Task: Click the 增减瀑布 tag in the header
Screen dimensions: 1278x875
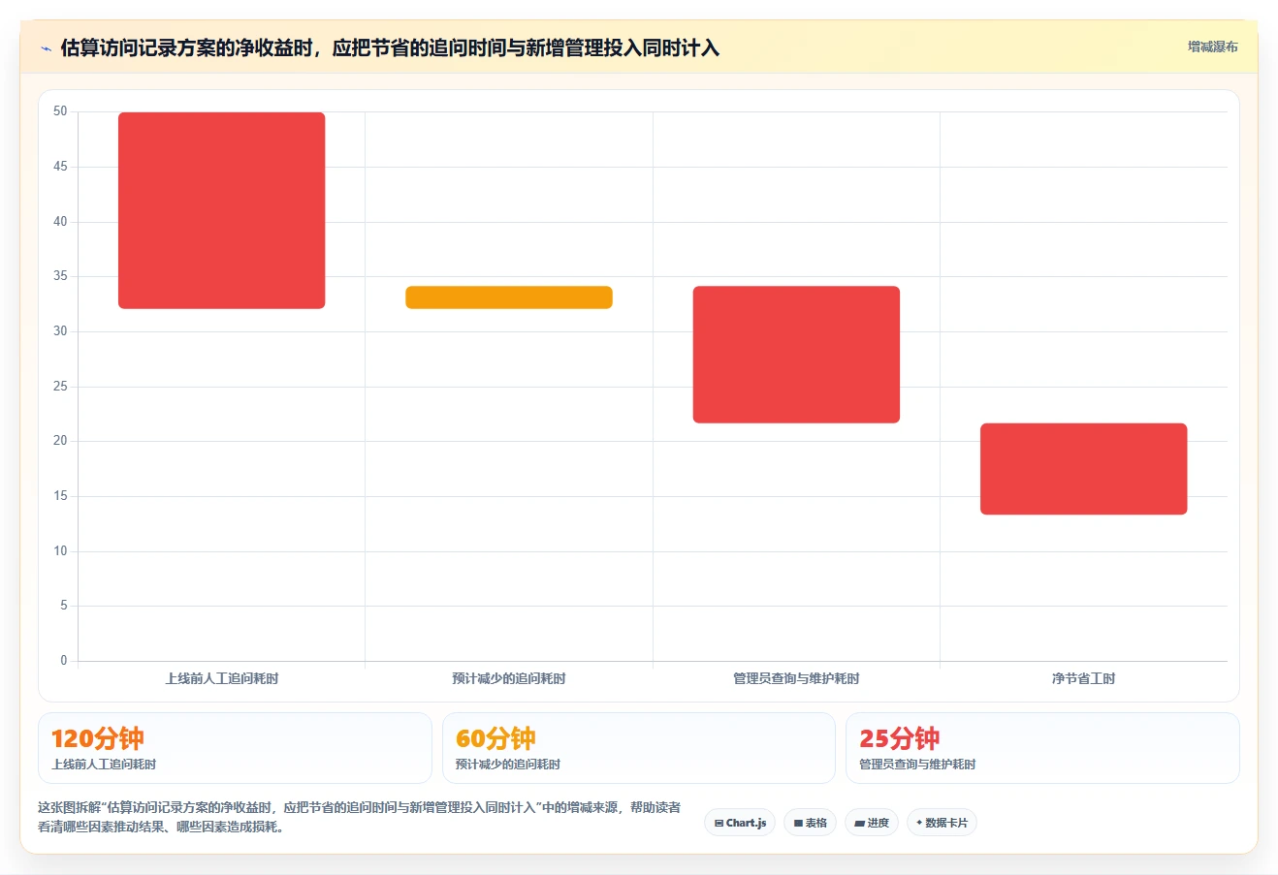Action: pyautogui.click(x=1212, y=47)
